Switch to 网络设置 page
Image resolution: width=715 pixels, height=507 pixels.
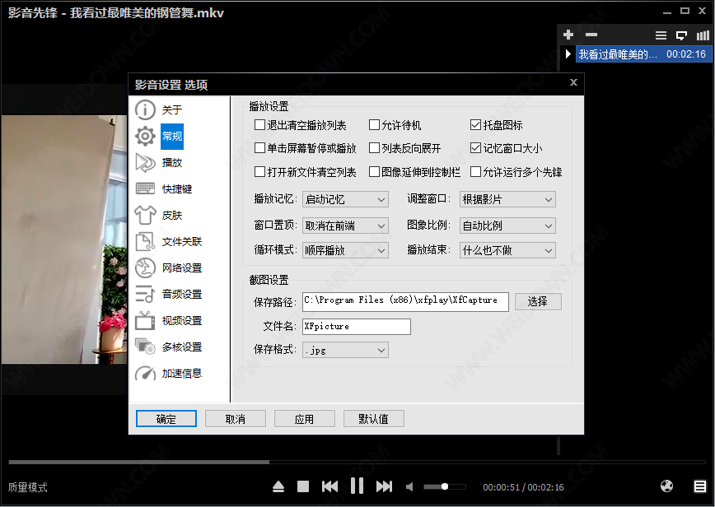click(182, 268)
